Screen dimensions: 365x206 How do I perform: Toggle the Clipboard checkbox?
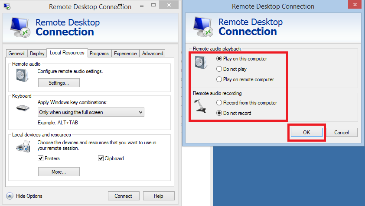pos(101,158)
